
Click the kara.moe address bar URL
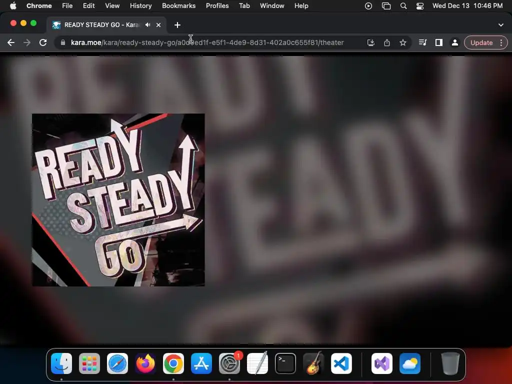coord(207,42)
